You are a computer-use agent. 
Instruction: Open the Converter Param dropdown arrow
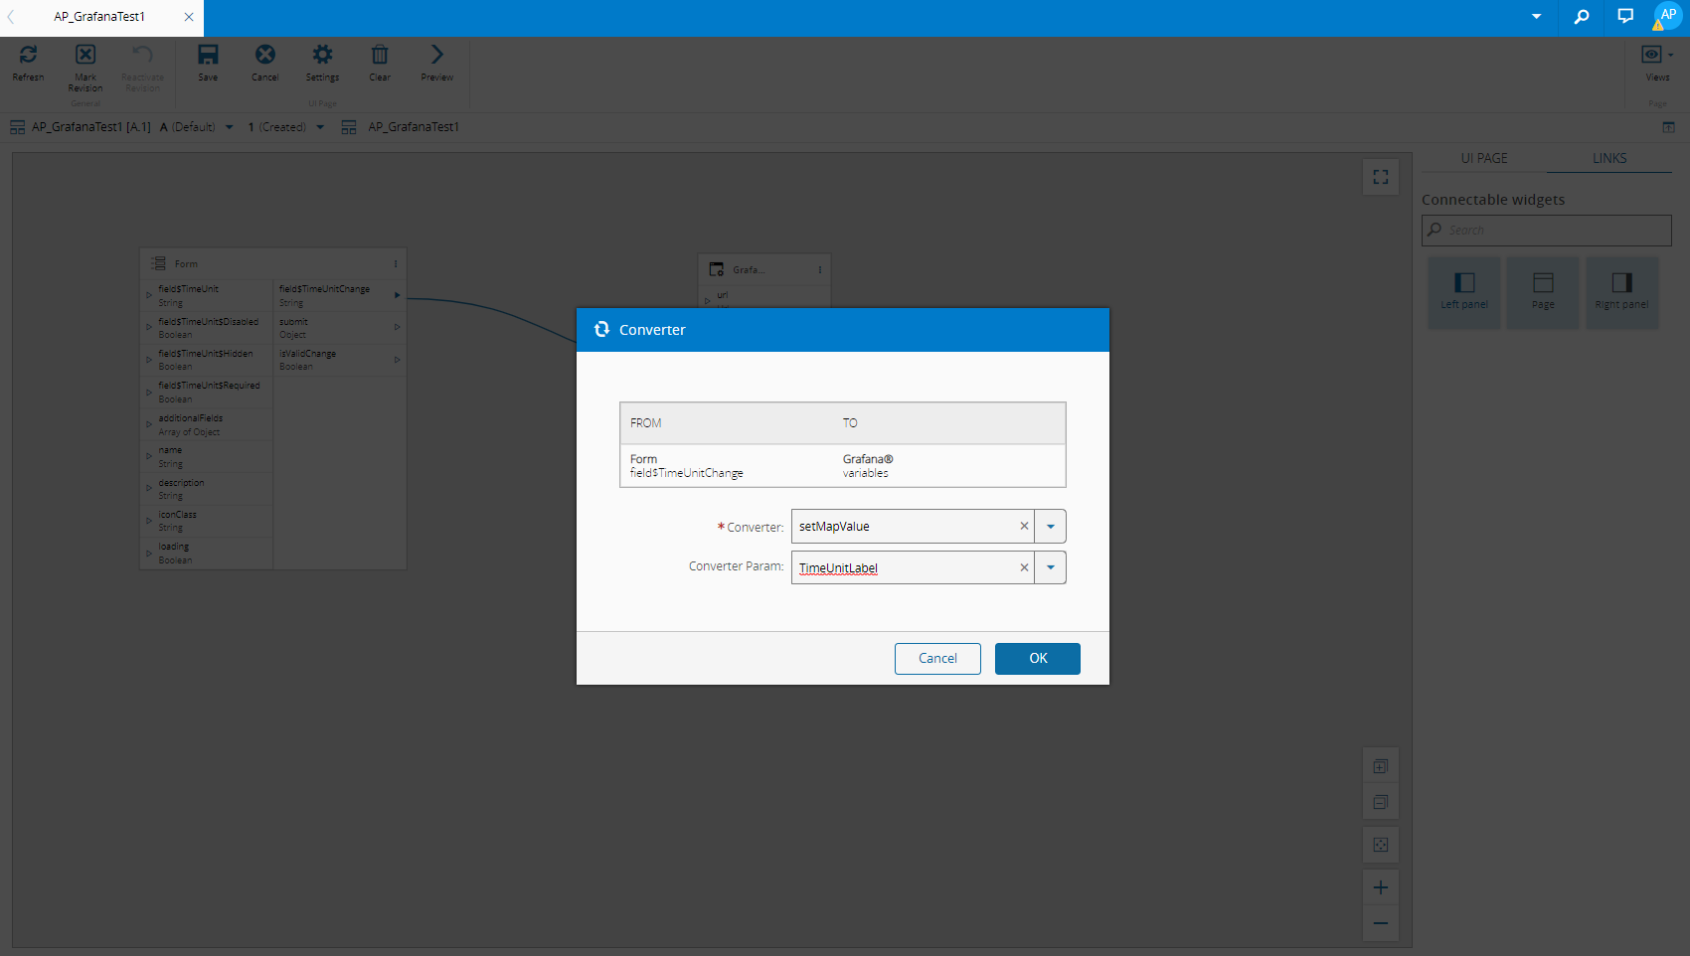(1051, 567)
